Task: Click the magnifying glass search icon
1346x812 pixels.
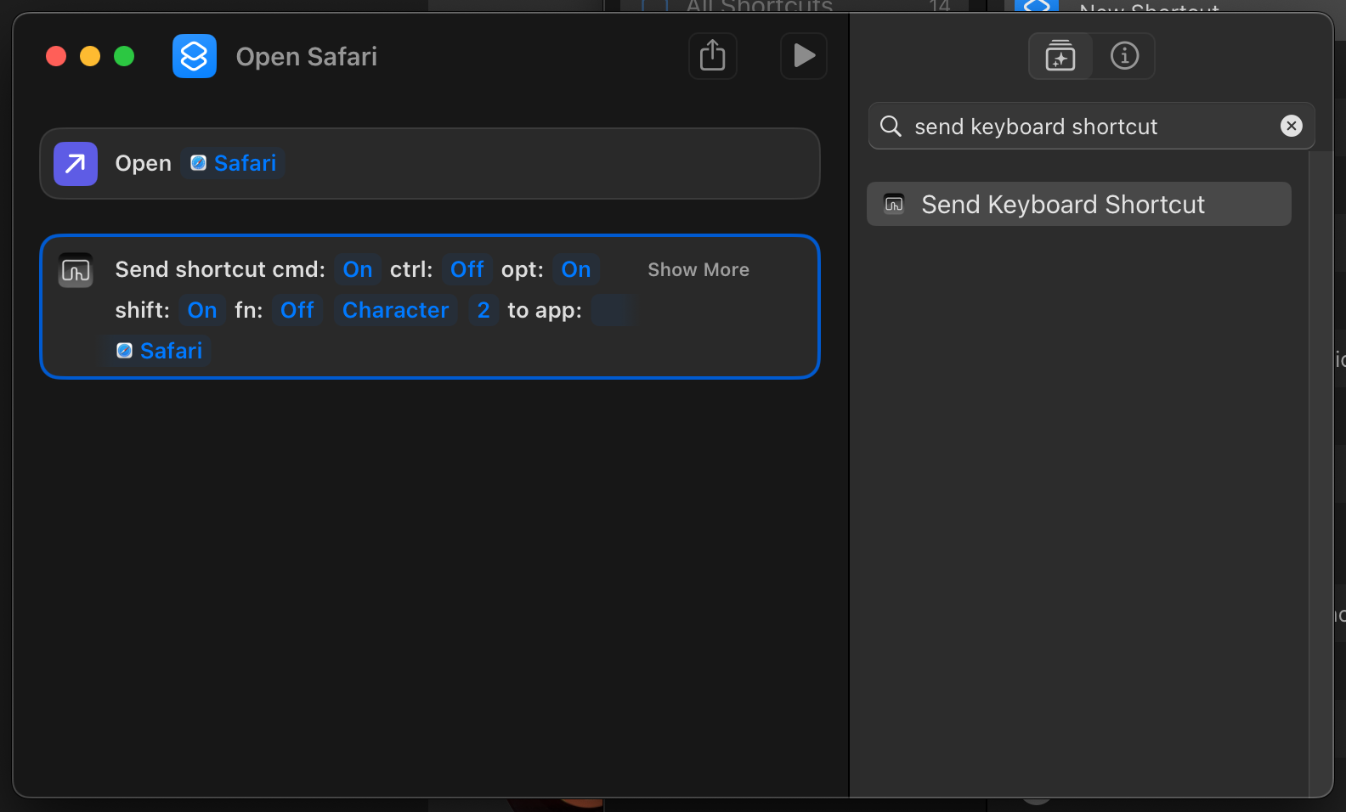Action: [x=891, y=127]
